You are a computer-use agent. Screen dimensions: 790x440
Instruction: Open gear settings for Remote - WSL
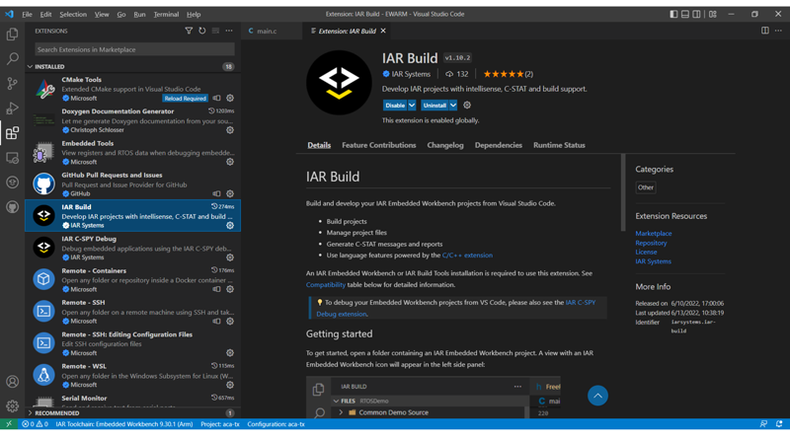[x=230, y=385]
